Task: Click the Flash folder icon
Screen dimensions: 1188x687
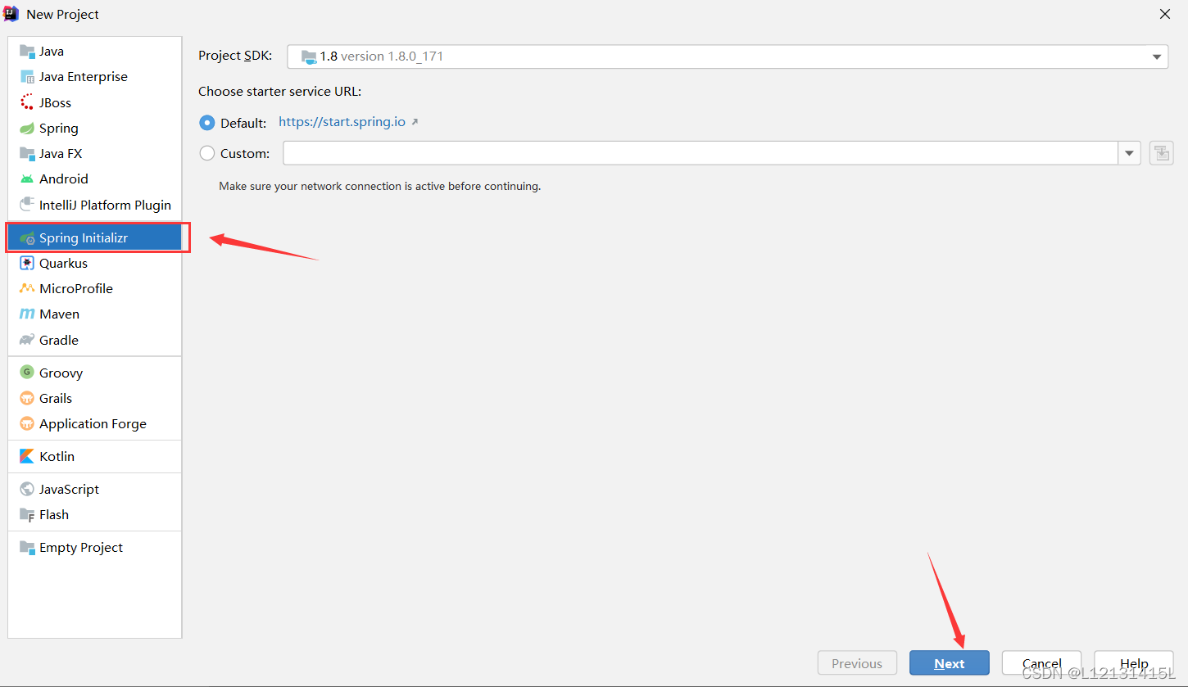Action: [x=27, y=514]
